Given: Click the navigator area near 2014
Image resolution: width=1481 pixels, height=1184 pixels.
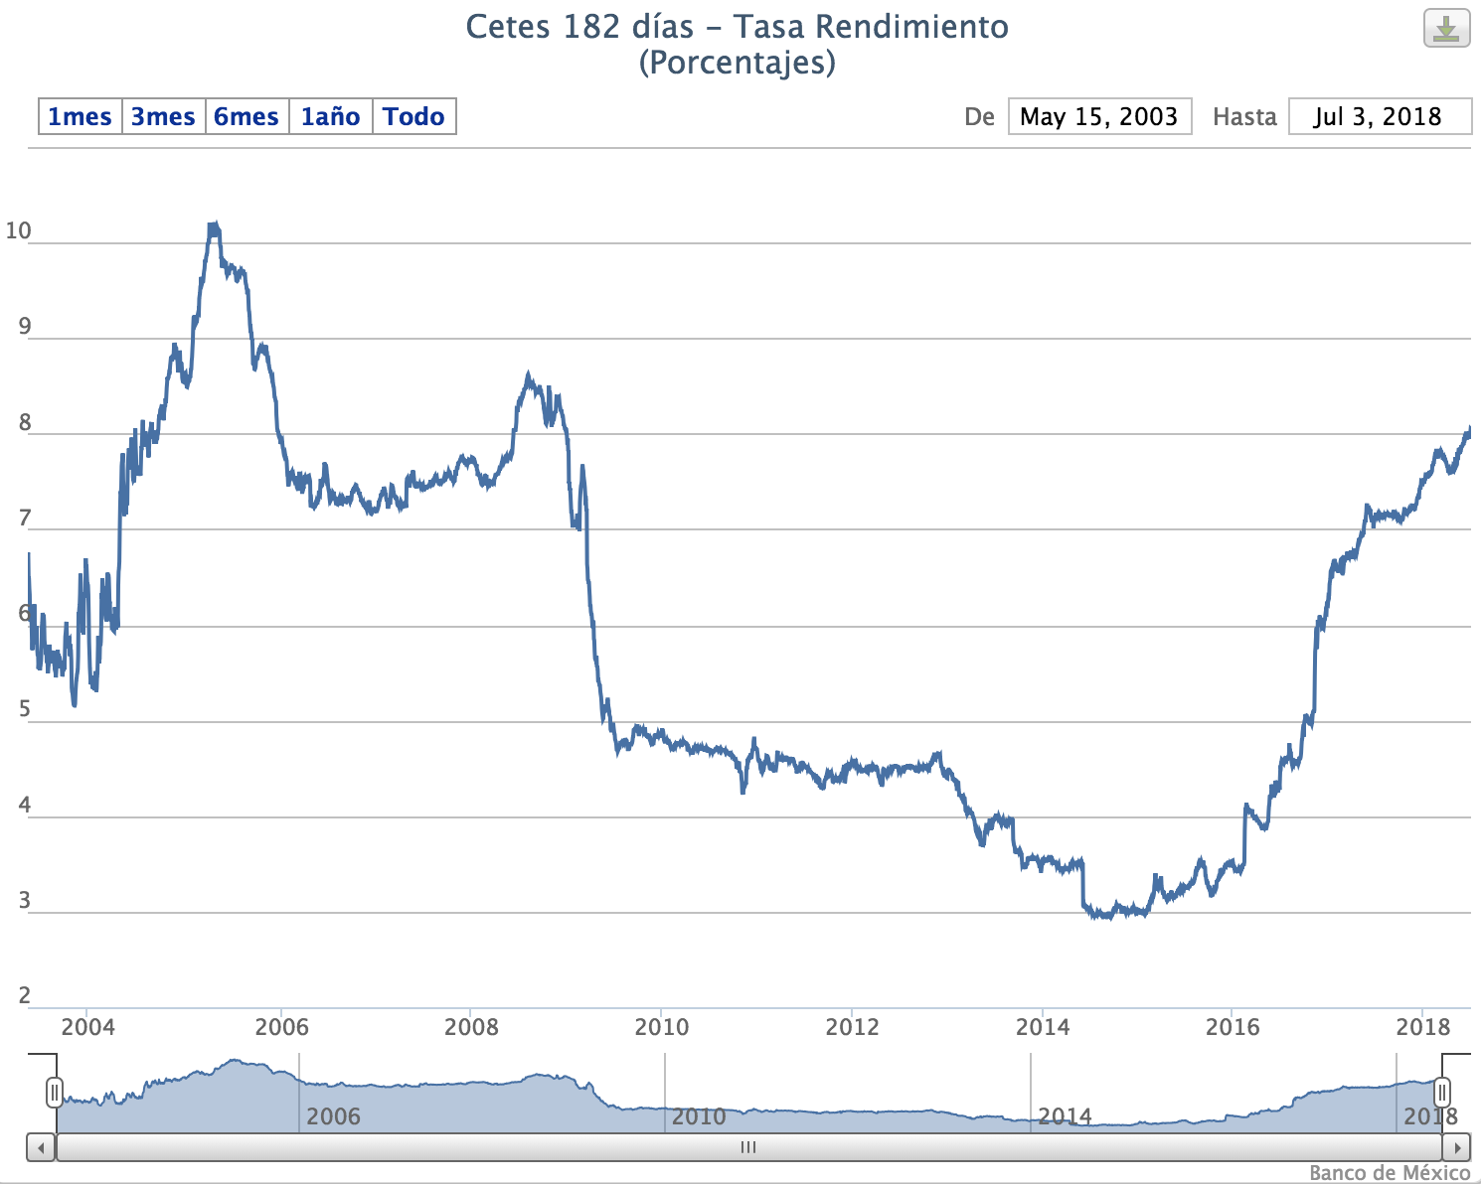Looking at the screenshot, I should 1065,1115.
